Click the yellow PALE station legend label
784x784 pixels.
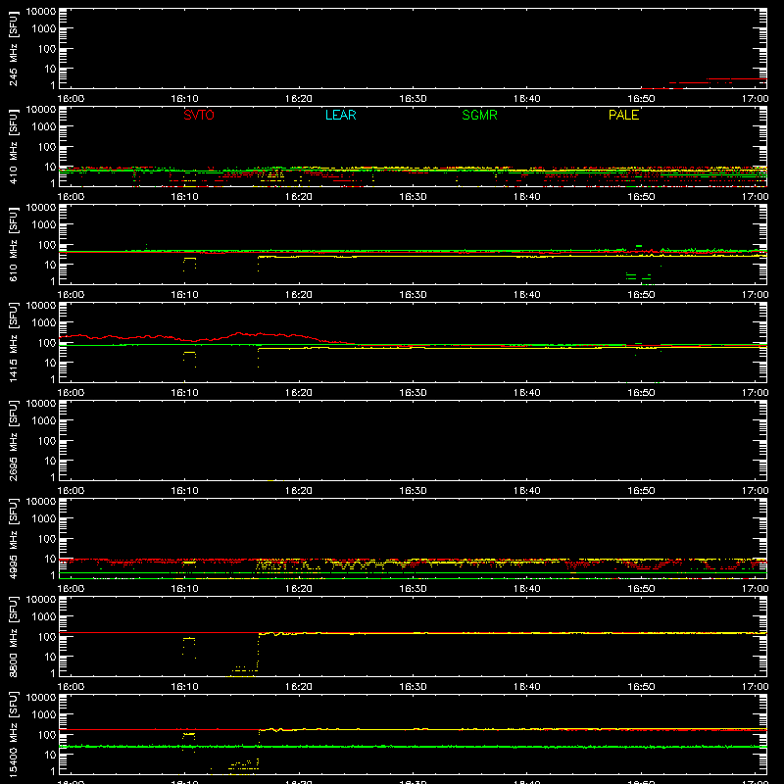click(x=623, y=115)
